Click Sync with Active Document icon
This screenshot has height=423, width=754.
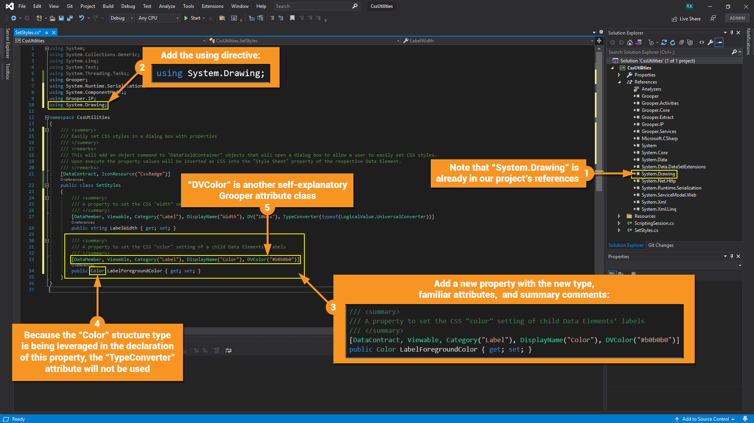click(x=664, y=42)
